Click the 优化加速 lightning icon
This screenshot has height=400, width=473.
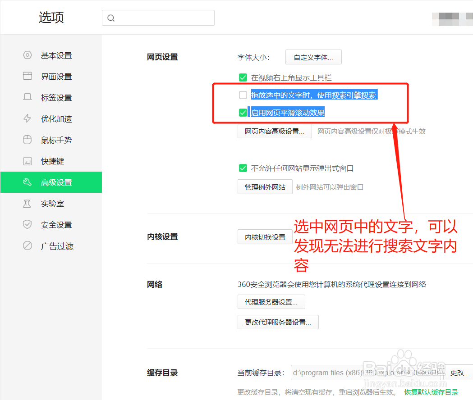28,118
